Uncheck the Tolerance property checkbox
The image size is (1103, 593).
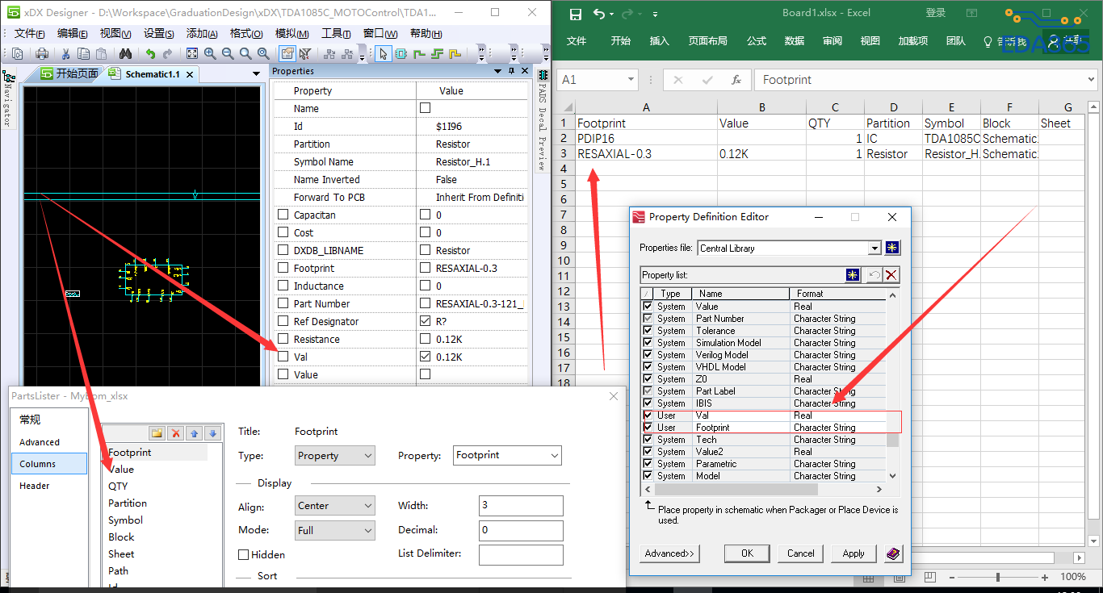648,331
